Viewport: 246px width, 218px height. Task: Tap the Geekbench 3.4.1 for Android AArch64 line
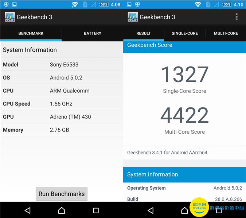point(167,153)
